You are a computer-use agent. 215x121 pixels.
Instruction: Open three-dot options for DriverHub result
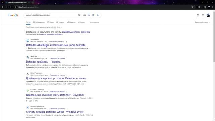(x=67, y=92)
